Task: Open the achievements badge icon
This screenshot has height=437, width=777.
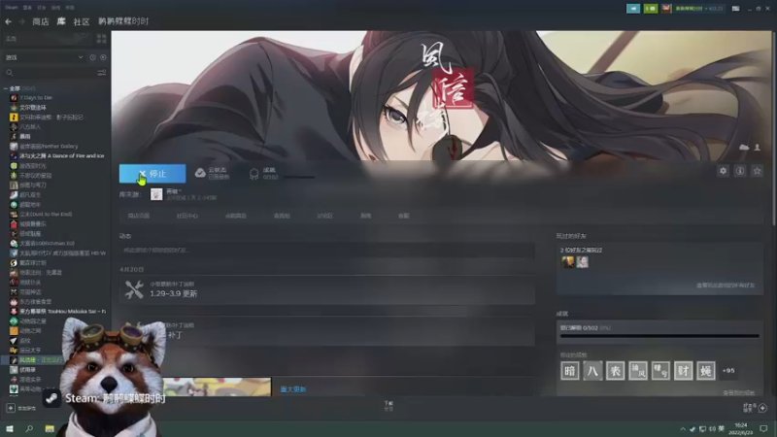Action: [253, 174]
